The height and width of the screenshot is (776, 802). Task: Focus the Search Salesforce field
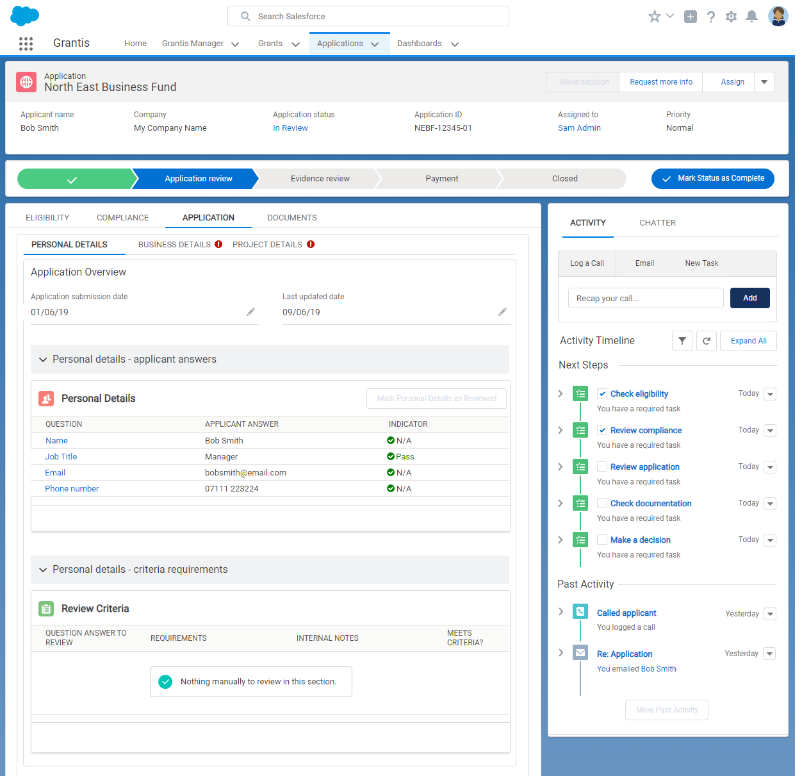pyautogui.click(x=368, y=16)
